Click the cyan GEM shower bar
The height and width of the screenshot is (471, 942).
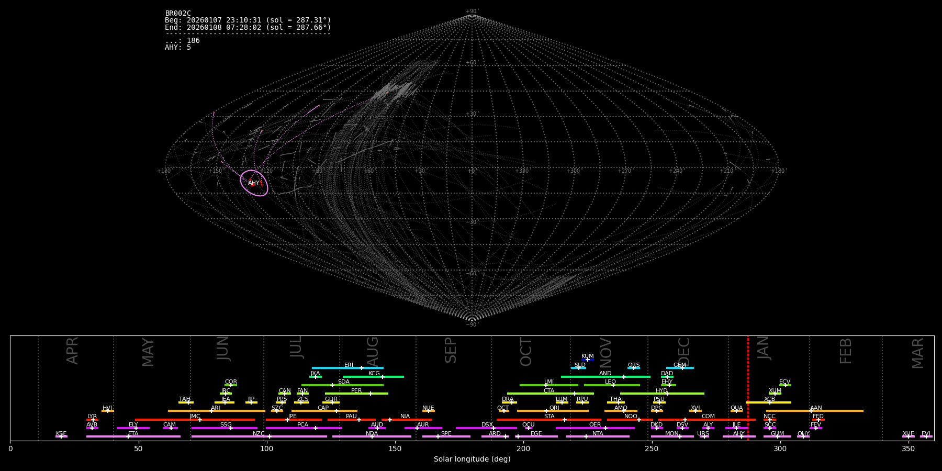pyautogui.click(x=680, y=368)
